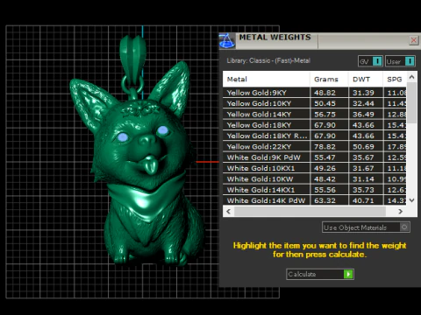421x315 pixels.
Task: Select the Yellow Gold:18KY row
Action: 314,125
